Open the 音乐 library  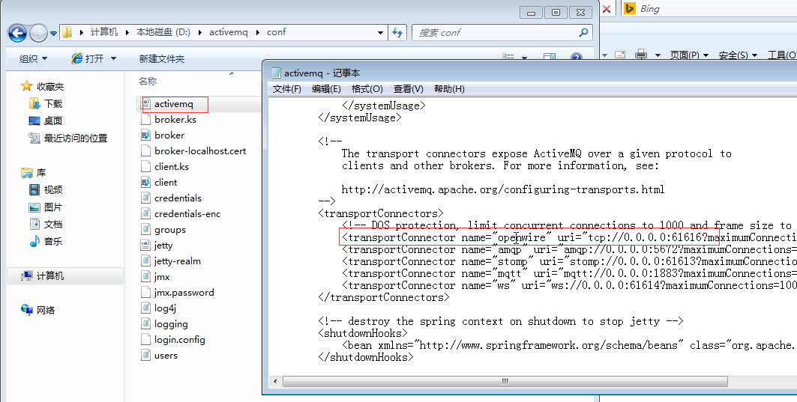53,242
